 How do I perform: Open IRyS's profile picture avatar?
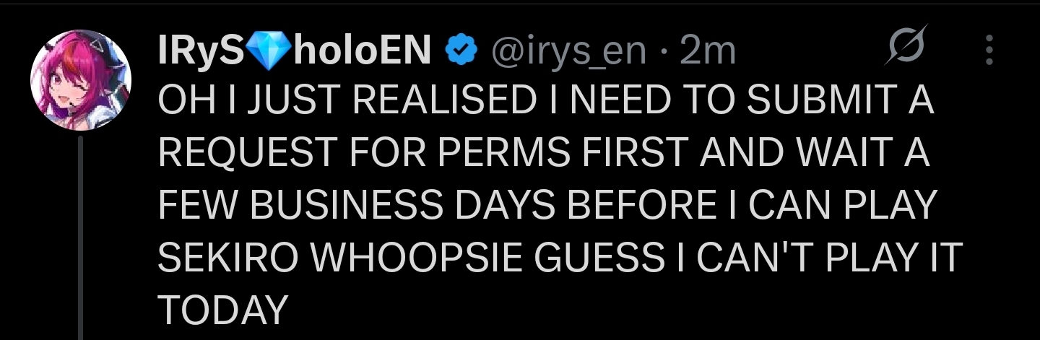tap(81, 80)
